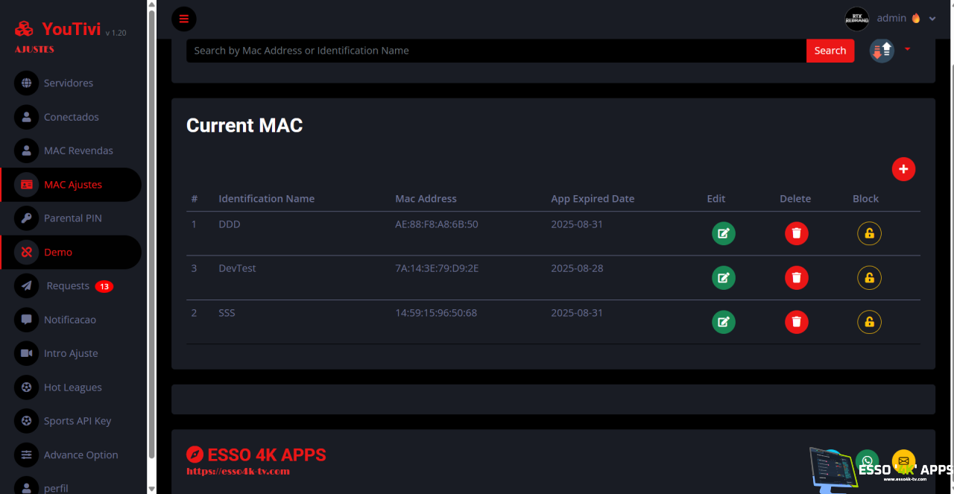Click the yellow email envelope icon
The image size is (954, 494).
[903, 461]
